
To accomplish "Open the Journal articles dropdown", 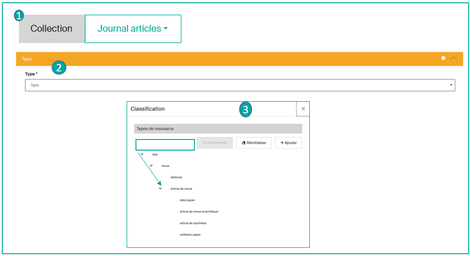I will [133, 29].
